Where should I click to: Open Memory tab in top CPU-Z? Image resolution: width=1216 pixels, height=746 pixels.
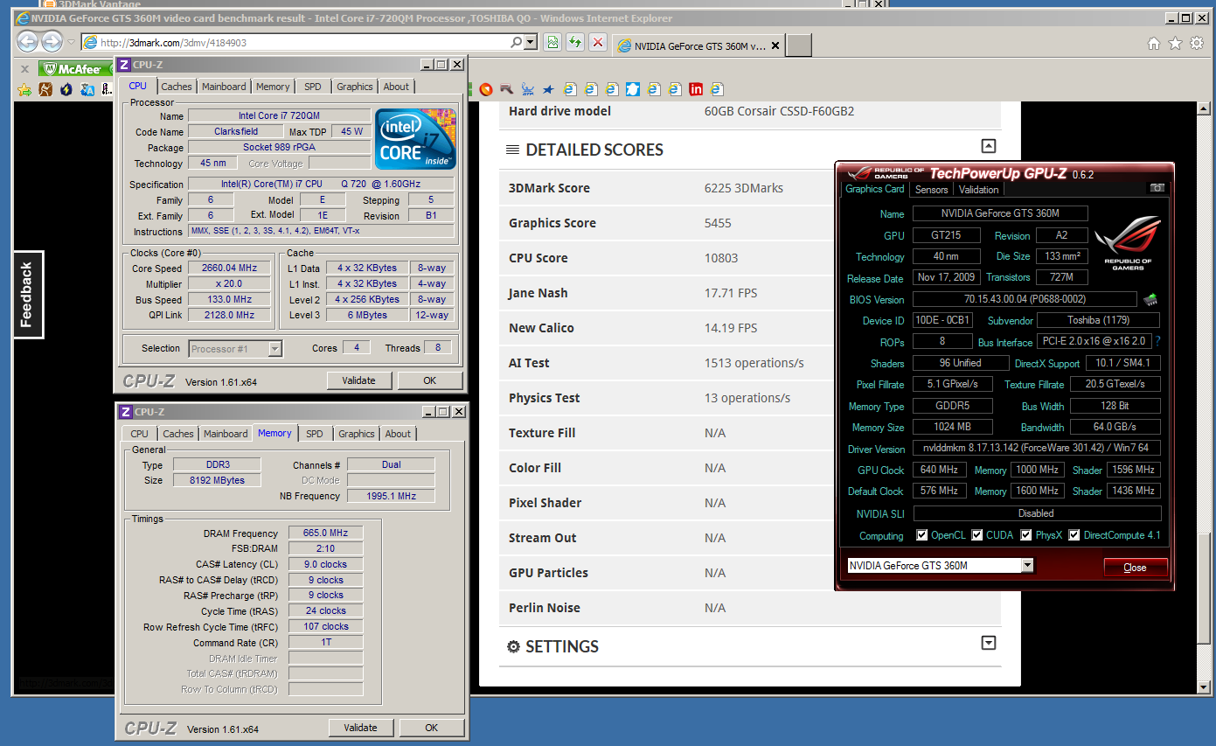273,87
